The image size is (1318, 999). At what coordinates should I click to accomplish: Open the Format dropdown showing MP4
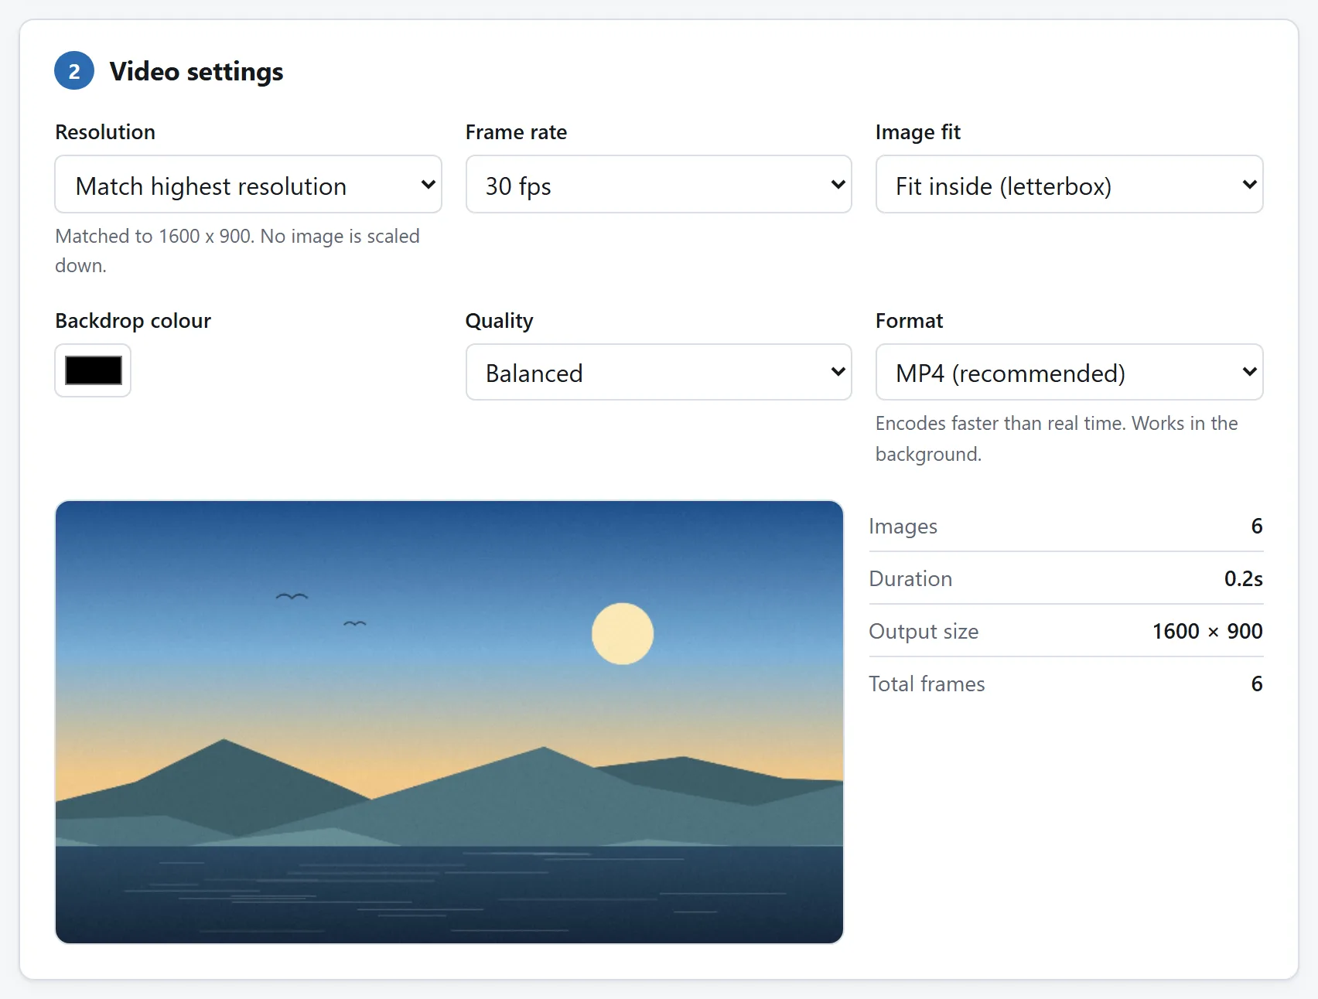[1069, 373]
